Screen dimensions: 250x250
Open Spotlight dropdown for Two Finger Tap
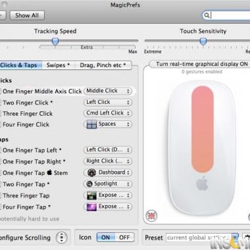(x=108, y=184)
